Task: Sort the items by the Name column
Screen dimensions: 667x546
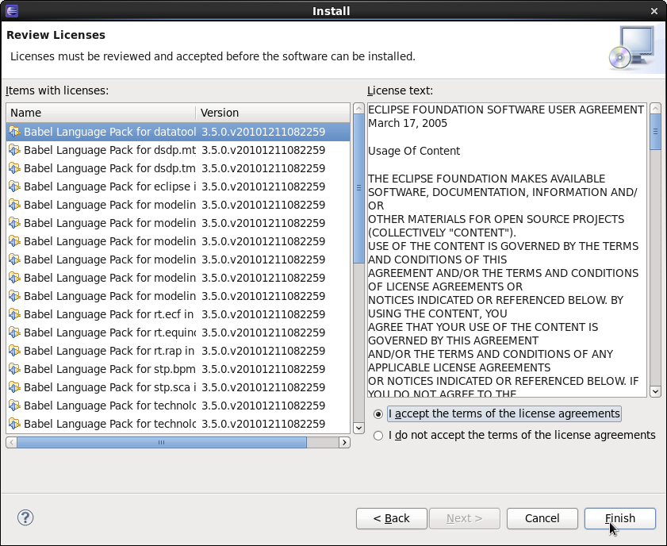Action: coord(102,113)
